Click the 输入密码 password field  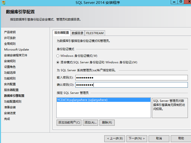tap(131, 78)
